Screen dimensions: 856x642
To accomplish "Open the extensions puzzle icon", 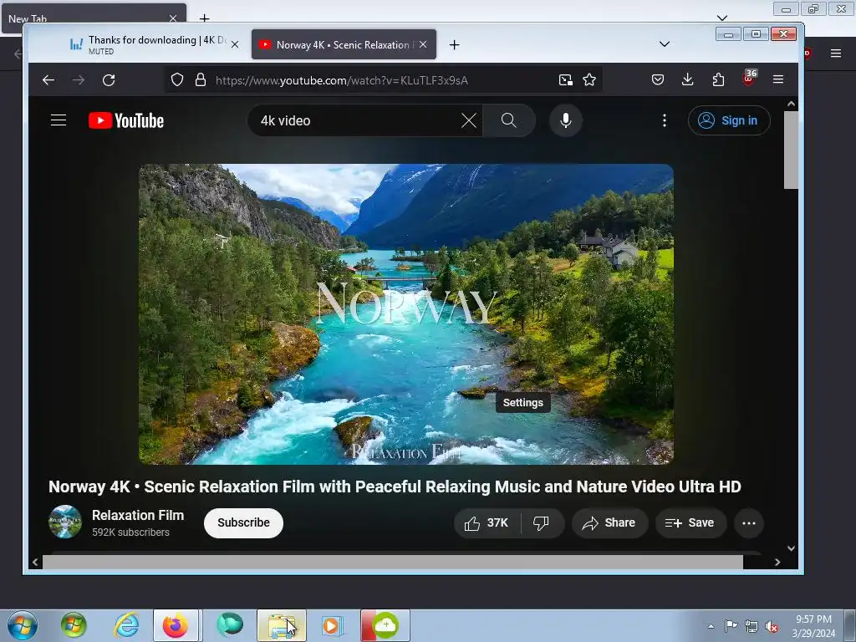I will (x=718, y=79).
